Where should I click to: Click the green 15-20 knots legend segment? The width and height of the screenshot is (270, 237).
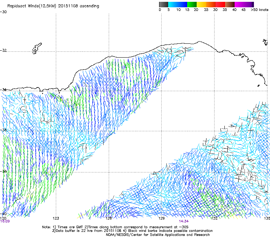pyautogui.click(x=192, y=4)
